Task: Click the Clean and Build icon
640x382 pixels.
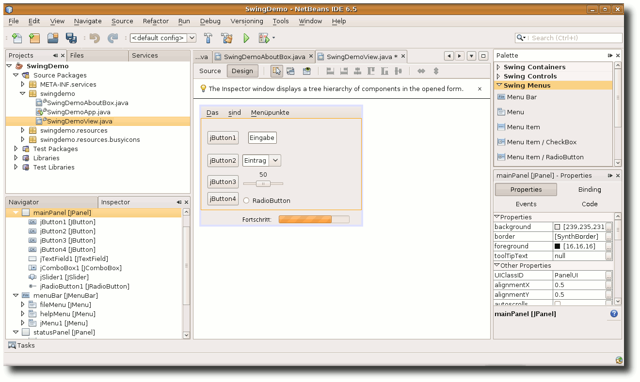Action: [227, 38]
